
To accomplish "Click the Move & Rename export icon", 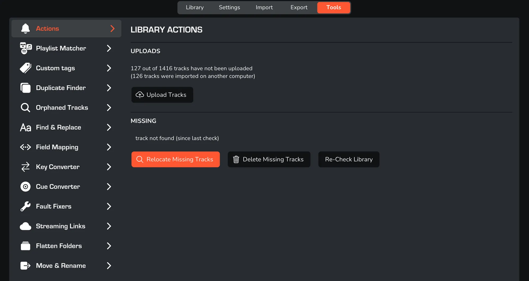I will (25, 266).
